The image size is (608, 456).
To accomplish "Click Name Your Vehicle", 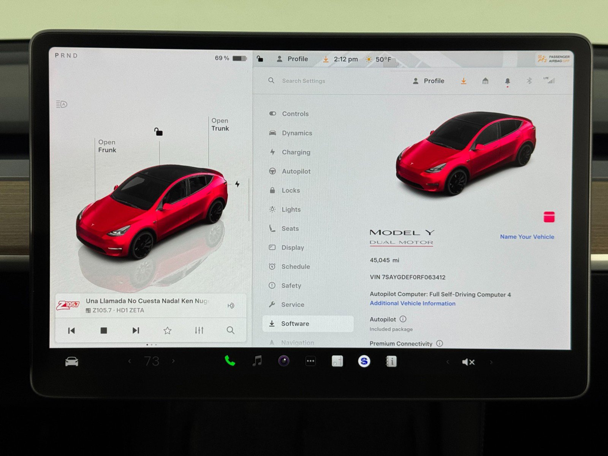I will pyautogui.click(x=527, y=236).
